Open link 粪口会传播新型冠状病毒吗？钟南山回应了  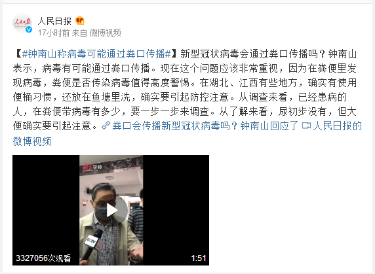pyautogui.click(x=205, y=126)
